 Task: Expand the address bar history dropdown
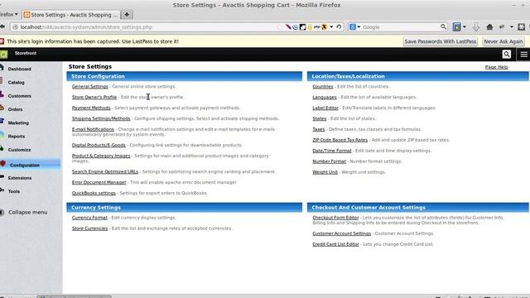point(331,26)
